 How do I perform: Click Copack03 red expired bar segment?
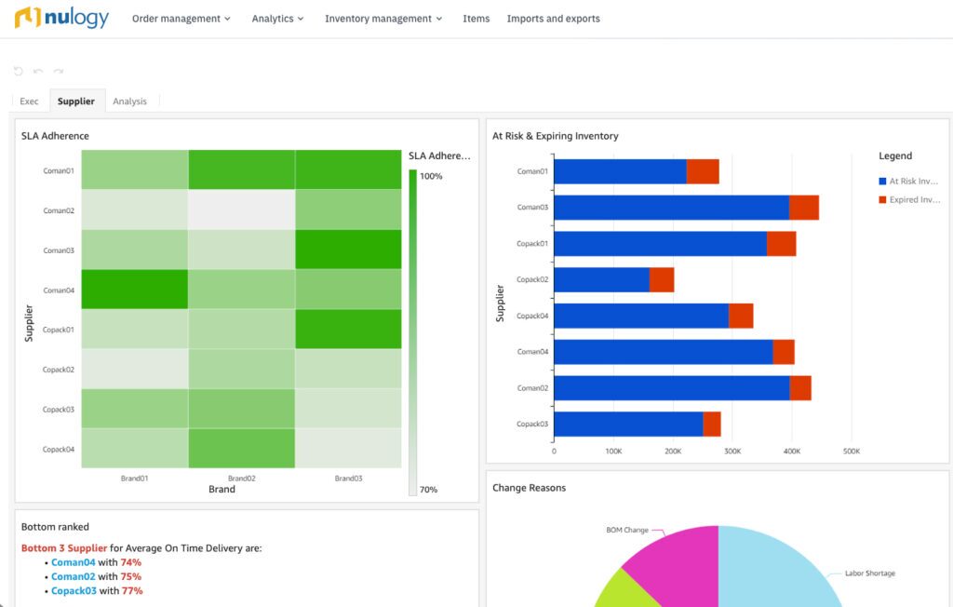pos(712,424)
